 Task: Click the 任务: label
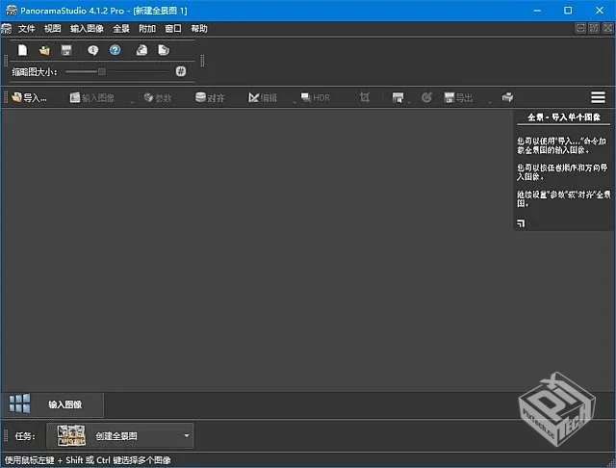pyautogui.click(x=25, y=436)
